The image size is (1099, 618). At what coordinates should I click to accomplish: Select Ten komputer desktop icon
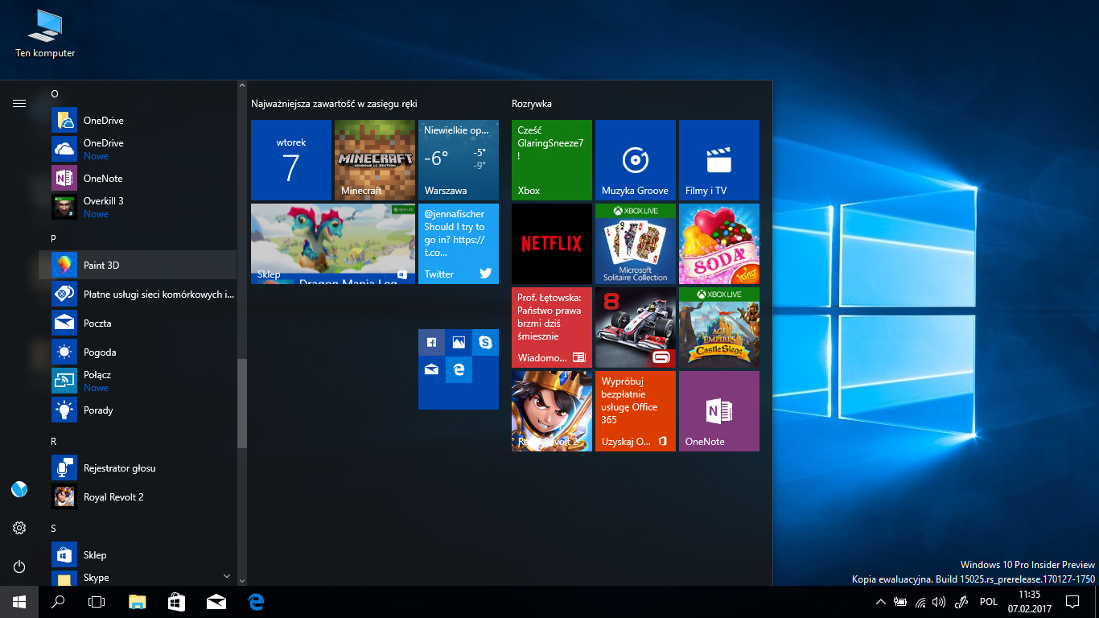[x=45, y=33]
